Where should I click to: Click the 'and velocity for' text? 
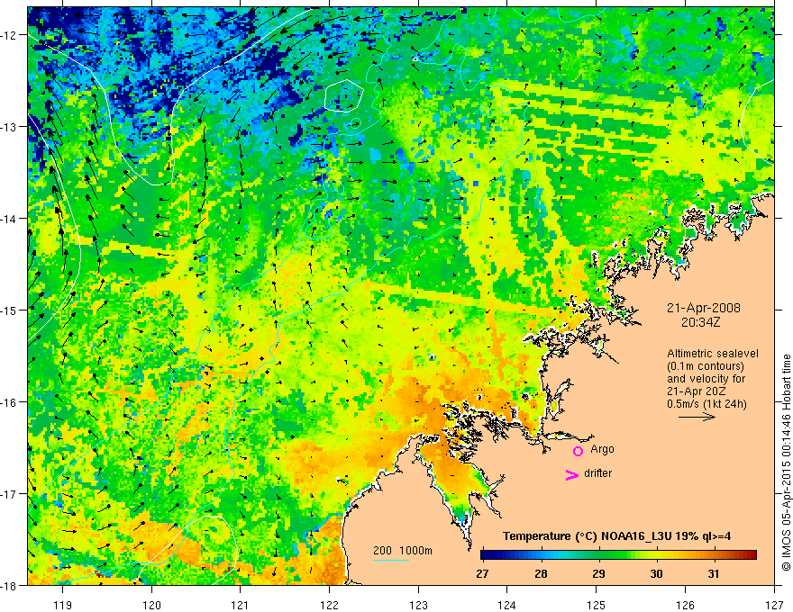[706, 379]
